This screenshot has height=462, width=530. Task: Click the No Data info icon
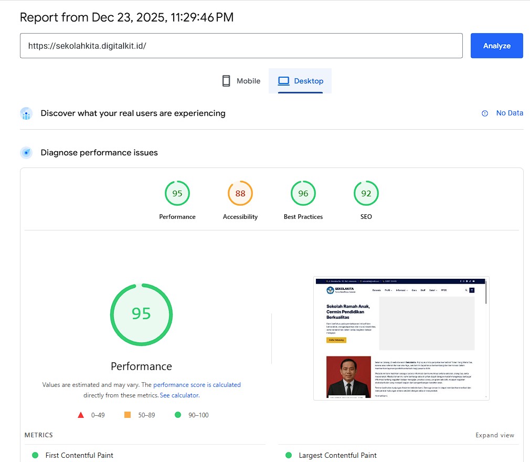click(x=485, y=113)
